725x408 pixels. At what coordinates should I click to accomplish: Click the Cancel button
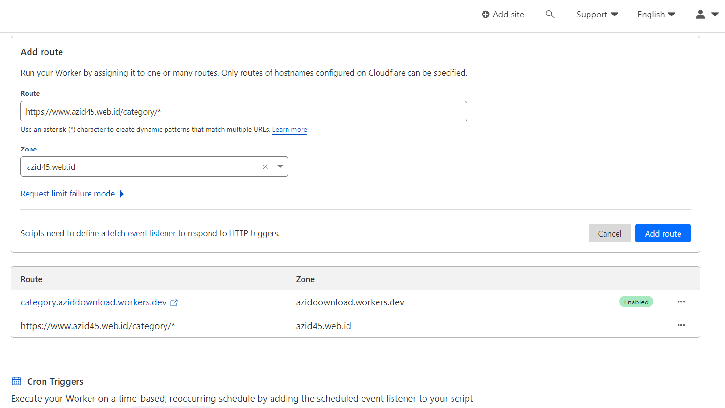coord(609,233)
